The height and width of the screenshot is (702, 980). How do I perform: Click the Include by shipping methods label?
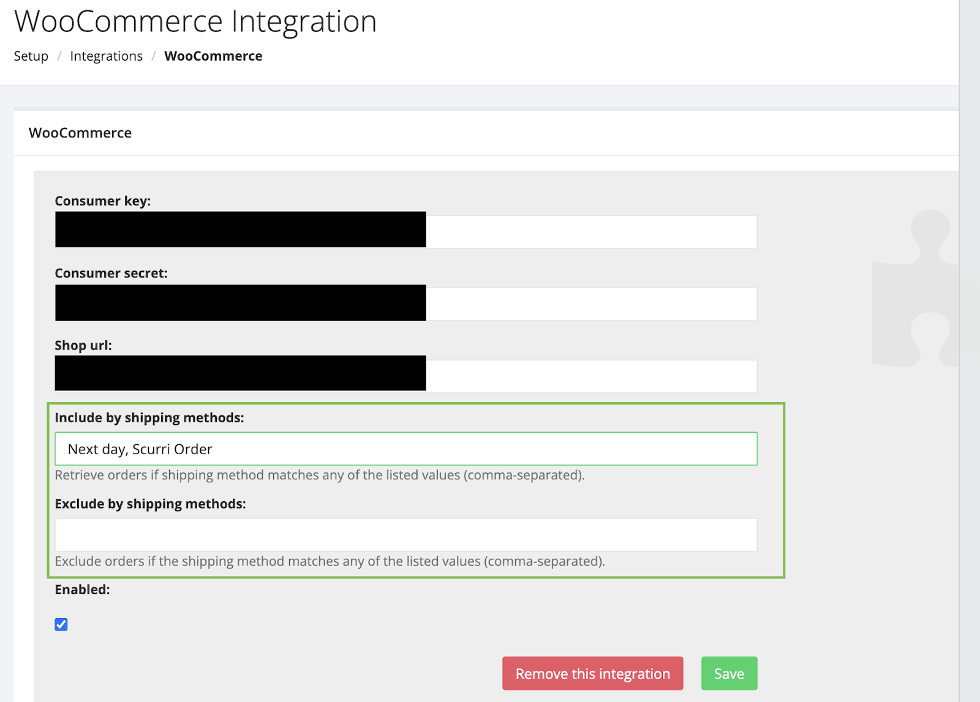point(149,417)
